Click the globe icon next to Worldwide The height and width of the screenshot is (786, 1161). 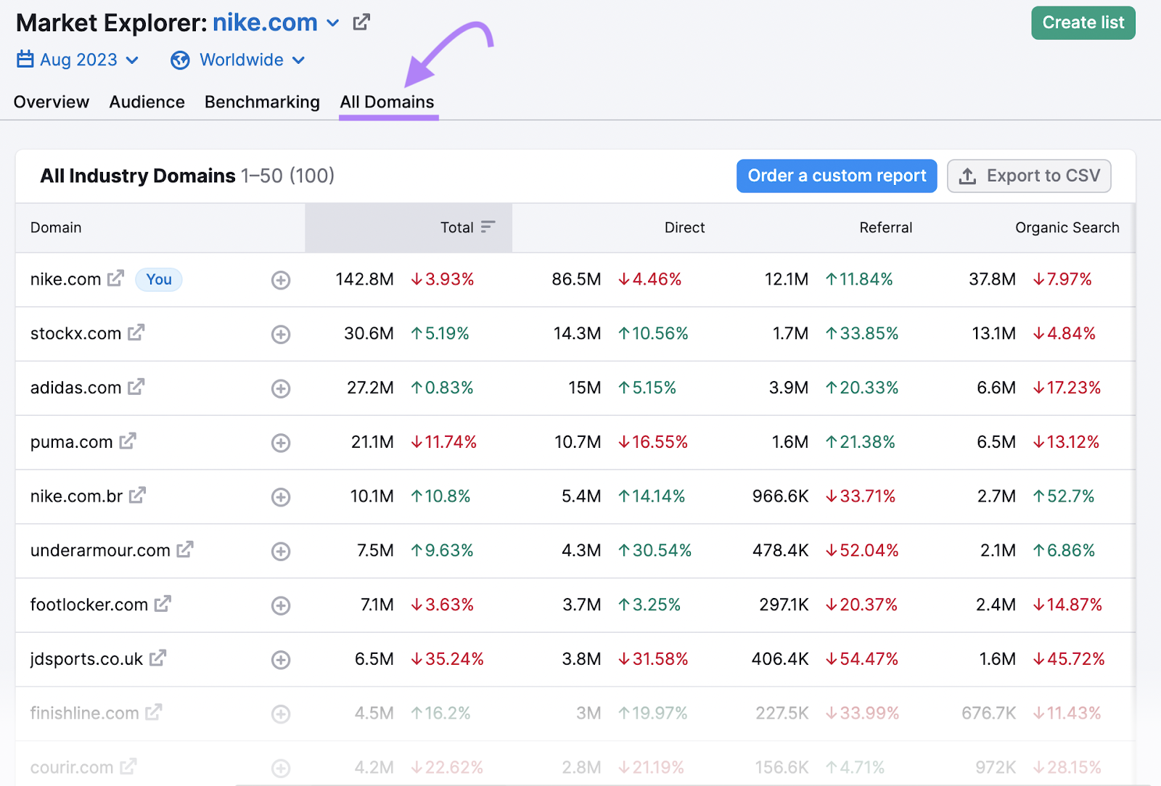180,60
